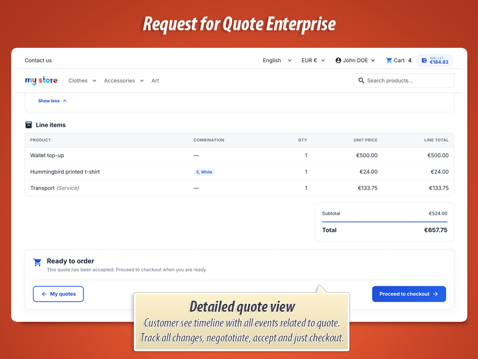478x359 pixels.
Task: Click the Wallet top-up product name
Action: click(47, 156)
